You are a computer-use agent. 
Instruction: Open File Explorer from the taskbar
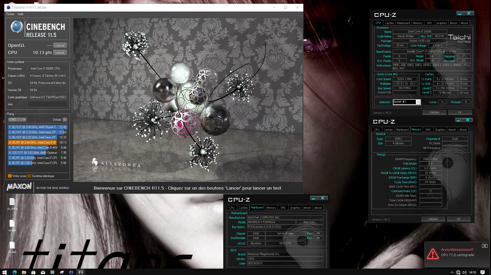click(24, 272)
